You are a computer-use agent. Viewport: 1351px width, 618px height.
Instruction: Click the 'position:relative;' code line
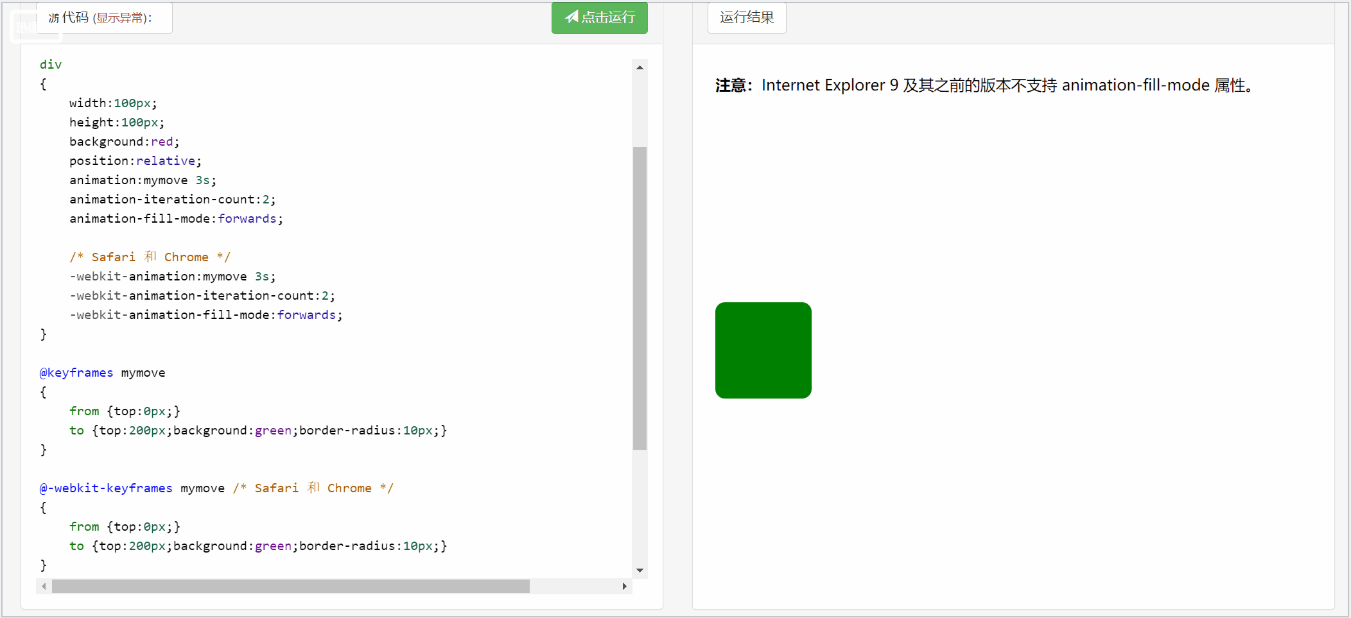[135, 160]
